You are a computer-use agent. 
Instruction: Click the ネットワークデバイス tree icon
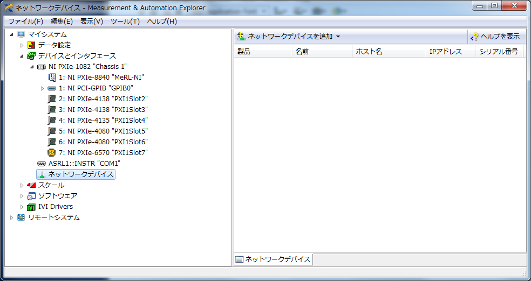[x=42, y=174]
